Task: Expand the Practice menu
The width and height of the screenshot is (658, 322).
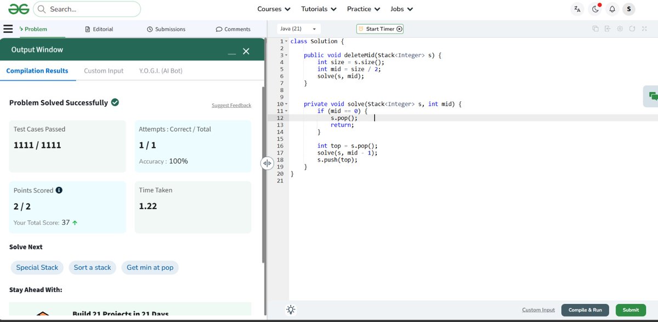Action: click(363, 9)
